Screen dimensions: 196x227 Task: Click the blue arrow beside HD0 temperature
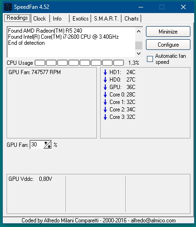(x=105, y=80)
